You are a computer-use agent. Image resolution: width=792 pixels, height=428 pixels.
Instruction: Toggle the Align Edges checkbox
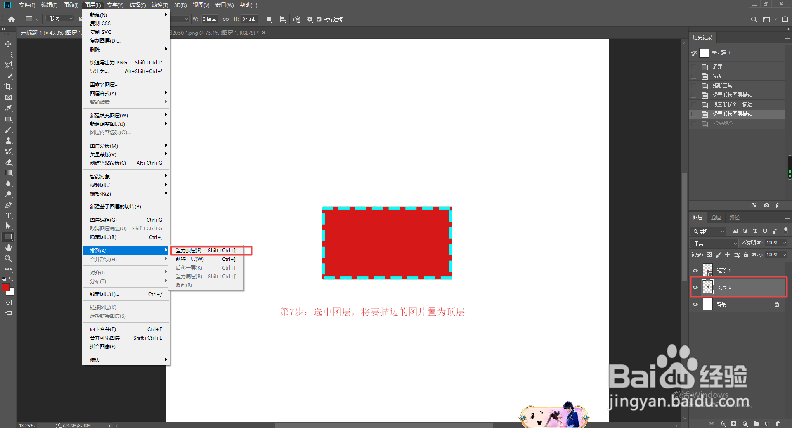click(319, 19)
